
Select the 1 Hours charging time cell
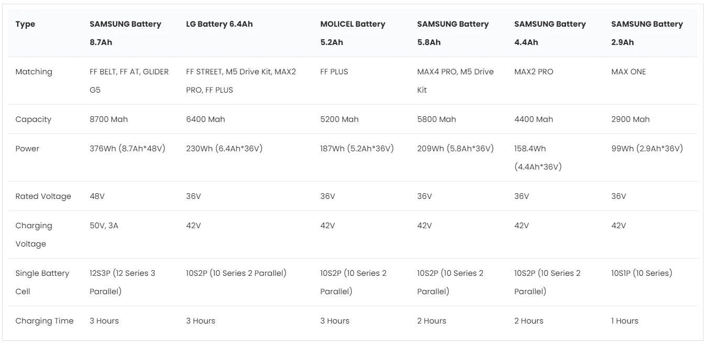(625, 321)
